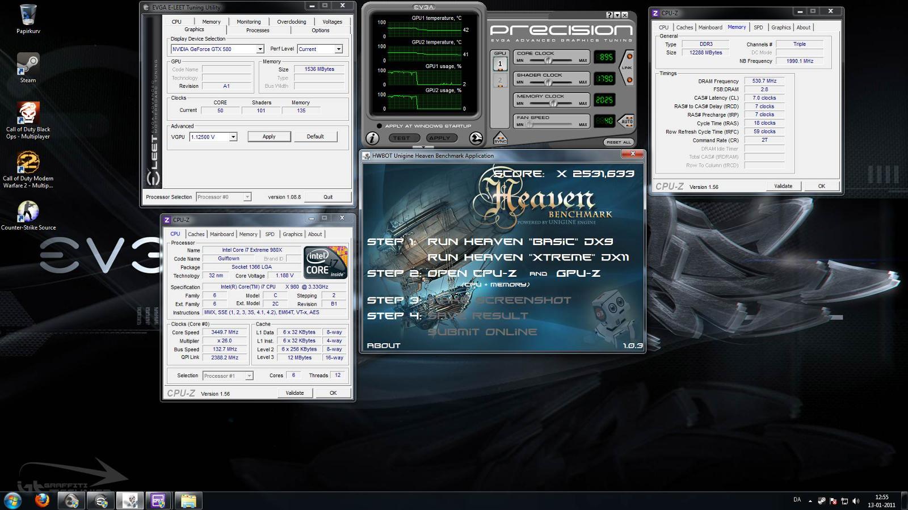This screenshot has width=908, height=510.
Task: Open the Monitoring tab in E-LEET
Action: pyautogui.click(x=249, y=22)
